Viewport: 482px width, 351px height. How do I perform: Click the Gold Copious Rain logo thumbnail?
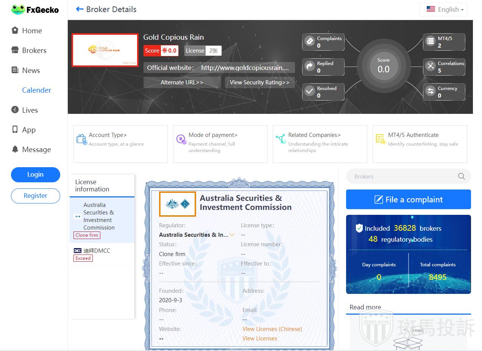coord(105,50)
